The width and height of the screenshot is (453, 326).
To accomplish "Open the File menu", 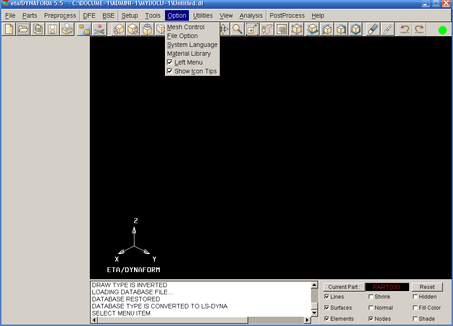I will [11, 15].
